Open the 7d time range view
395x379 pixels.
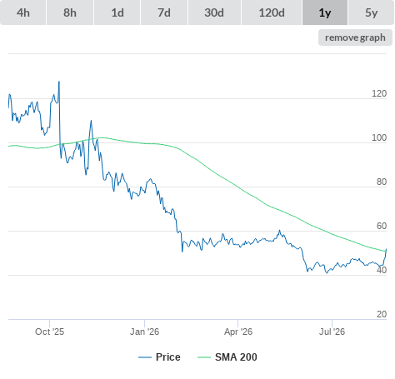(x=164, y=12)
